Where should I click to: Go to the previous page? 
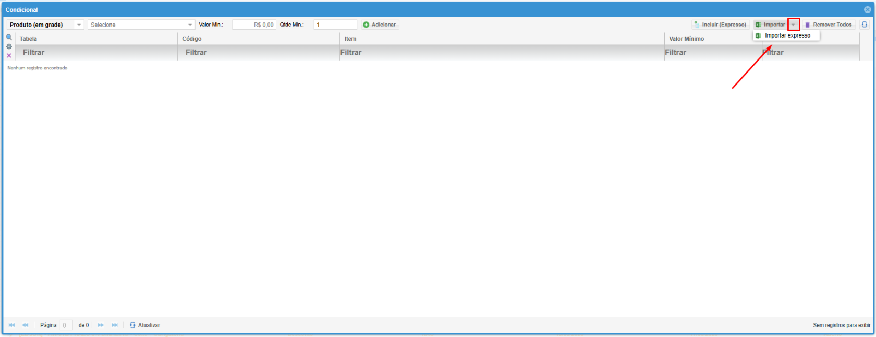(x=26, y=325)
